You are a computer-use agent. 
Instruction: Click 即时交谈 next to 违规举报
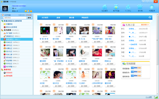pos(136,76)
